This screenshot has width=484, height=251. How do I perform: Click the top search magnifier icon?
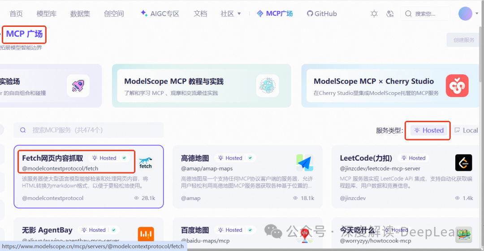point(408,13)
